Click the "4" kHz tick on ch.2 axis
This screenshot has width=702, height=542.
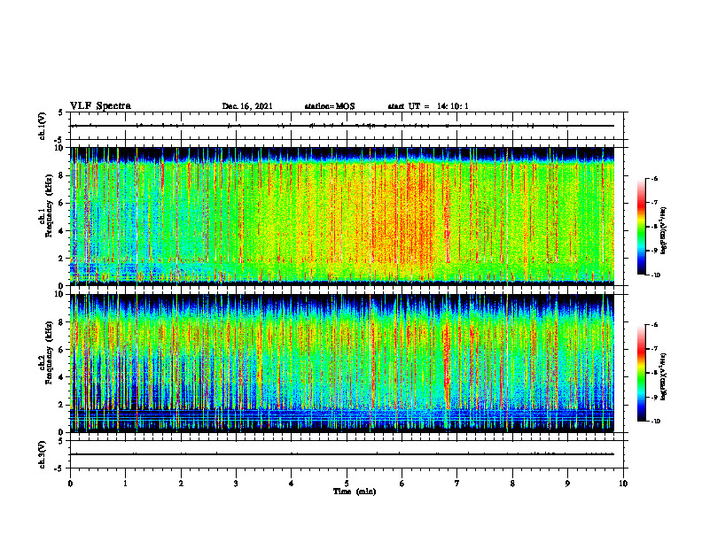(x=62, y=377)
